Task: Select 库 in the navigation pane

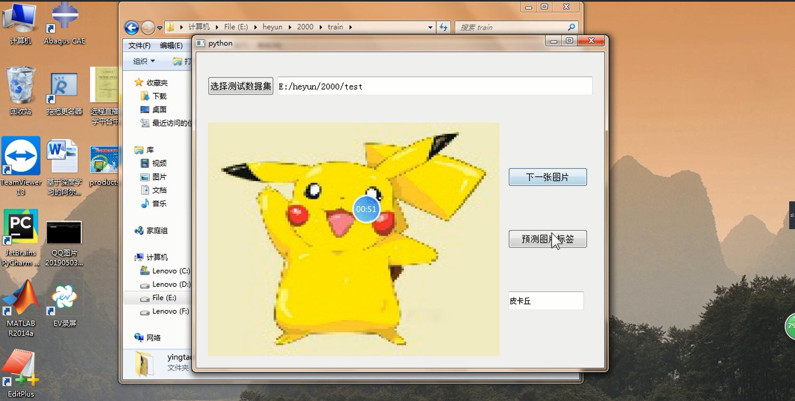Action: pos(144,150)
